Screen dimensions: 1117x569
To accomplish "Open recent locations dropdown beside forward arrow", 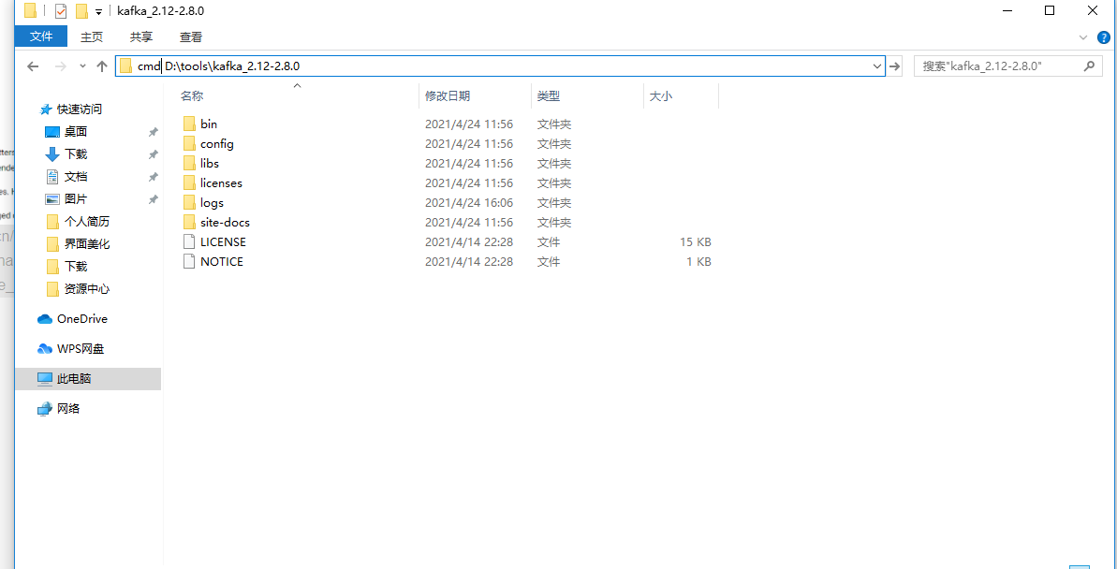I will coord(81,66).
